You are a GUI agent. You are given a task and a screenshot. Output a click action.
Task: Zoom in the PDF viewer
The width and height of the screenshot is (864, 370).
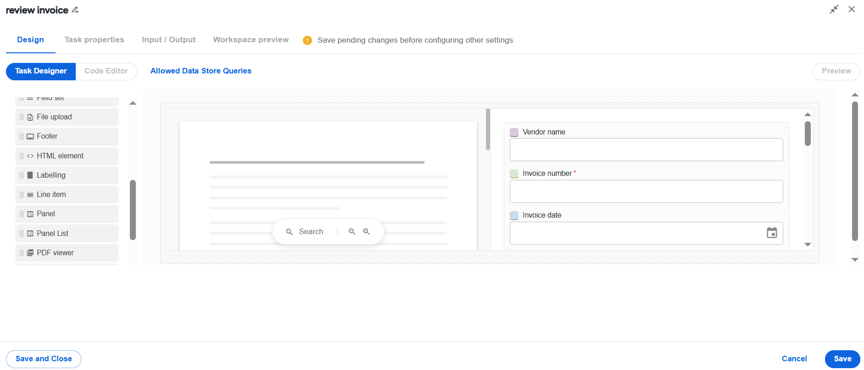pyautogui.click(x=367, y=231)
